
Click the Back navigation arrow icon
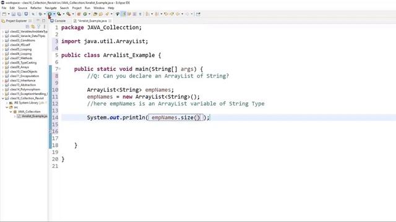tap(178, 14)
